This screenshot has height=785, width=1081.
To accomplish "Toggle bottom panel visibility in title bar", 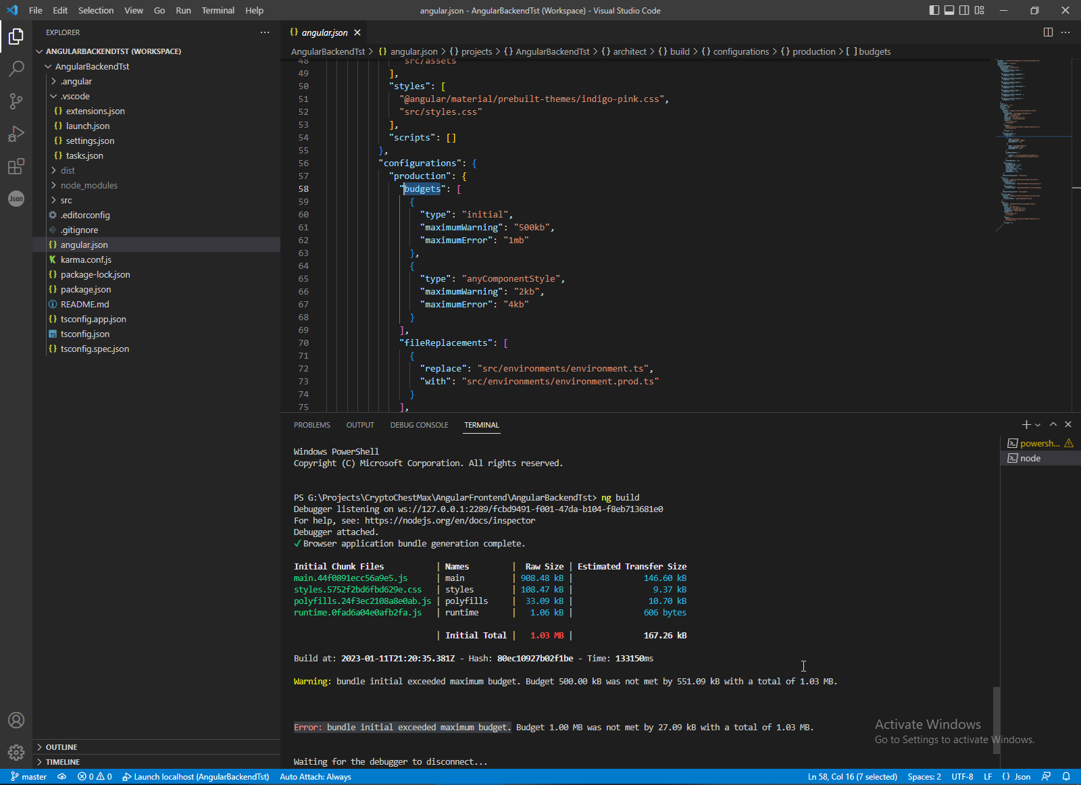I will pos(949,10).
